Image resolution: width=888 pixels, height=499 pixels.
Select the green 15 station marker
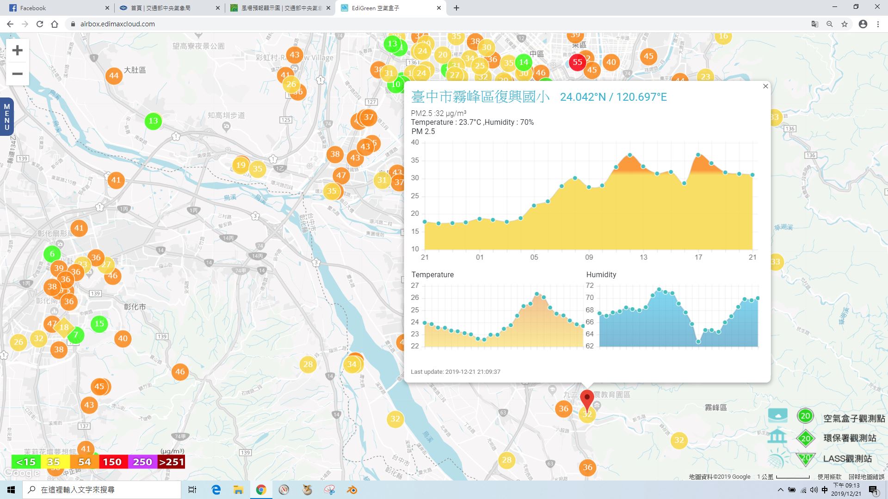(x=99, y=324)
